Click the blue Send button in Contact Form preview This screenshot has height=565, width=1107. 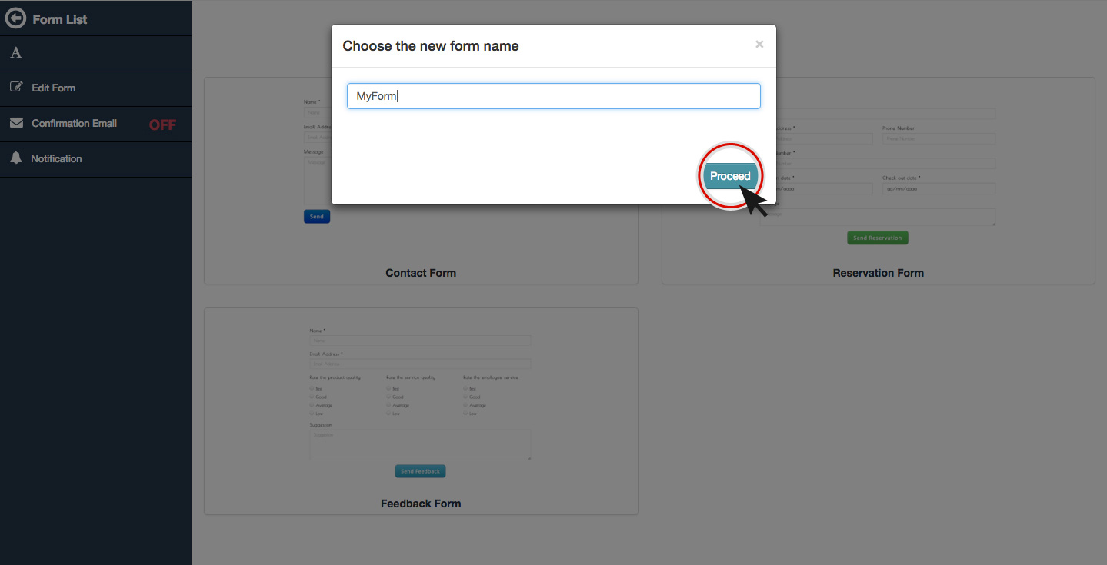[317, 217]
